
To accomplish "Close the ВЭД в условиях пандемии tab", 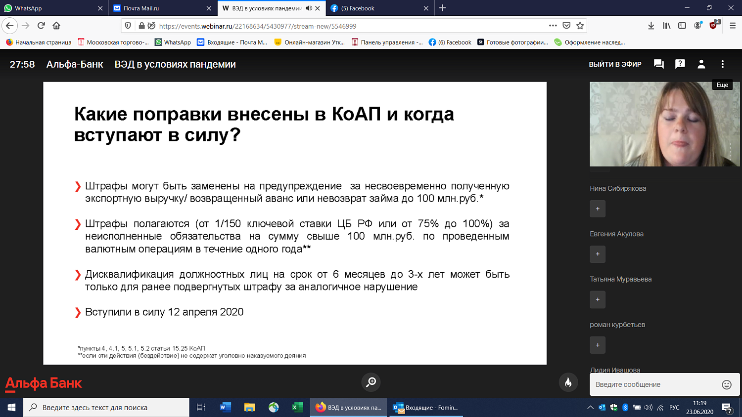I will pos(318,8).
